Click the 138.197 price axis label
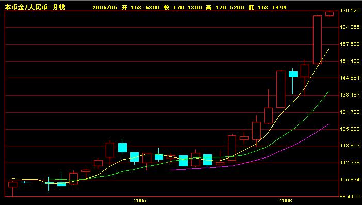The image size is (362, 205). click(x=351, y=95)
